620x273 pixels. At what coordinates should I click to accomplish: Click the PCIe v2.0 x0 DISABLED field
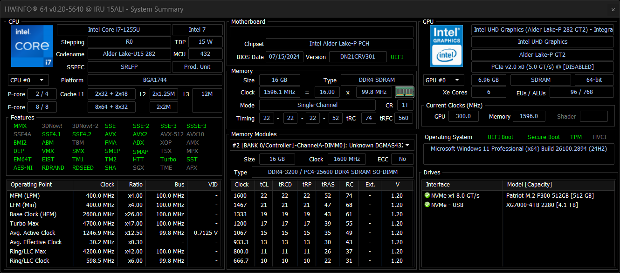pyautogui.click(x=542, y=67)
